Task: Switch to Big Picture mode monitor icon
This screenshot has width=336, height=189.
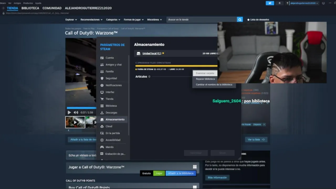Action: (323, 3)
